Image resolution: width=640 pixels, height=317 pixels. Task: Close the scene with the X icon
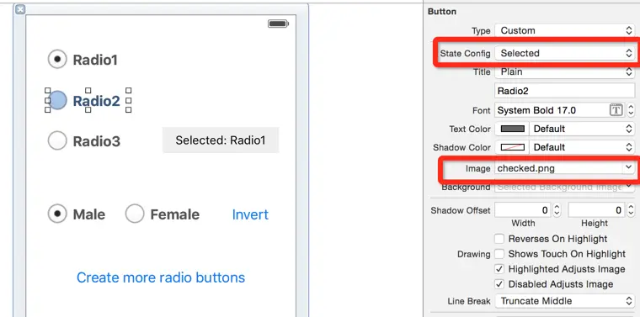pyautogui.click(x=20, y=9)
